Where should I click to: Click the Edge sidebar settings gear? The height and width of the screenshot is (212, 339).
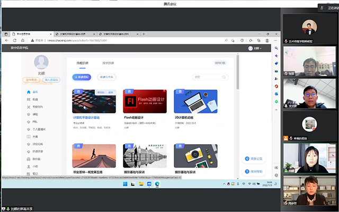tap(276, 175)
